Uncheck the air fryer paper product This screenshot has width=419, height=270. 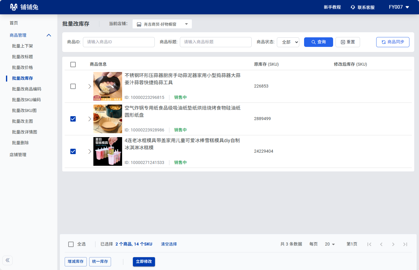(73, 119)
